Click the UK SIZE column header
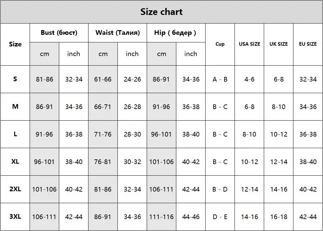The height and width of the screenshot is (231, 323). pos(279,44)
